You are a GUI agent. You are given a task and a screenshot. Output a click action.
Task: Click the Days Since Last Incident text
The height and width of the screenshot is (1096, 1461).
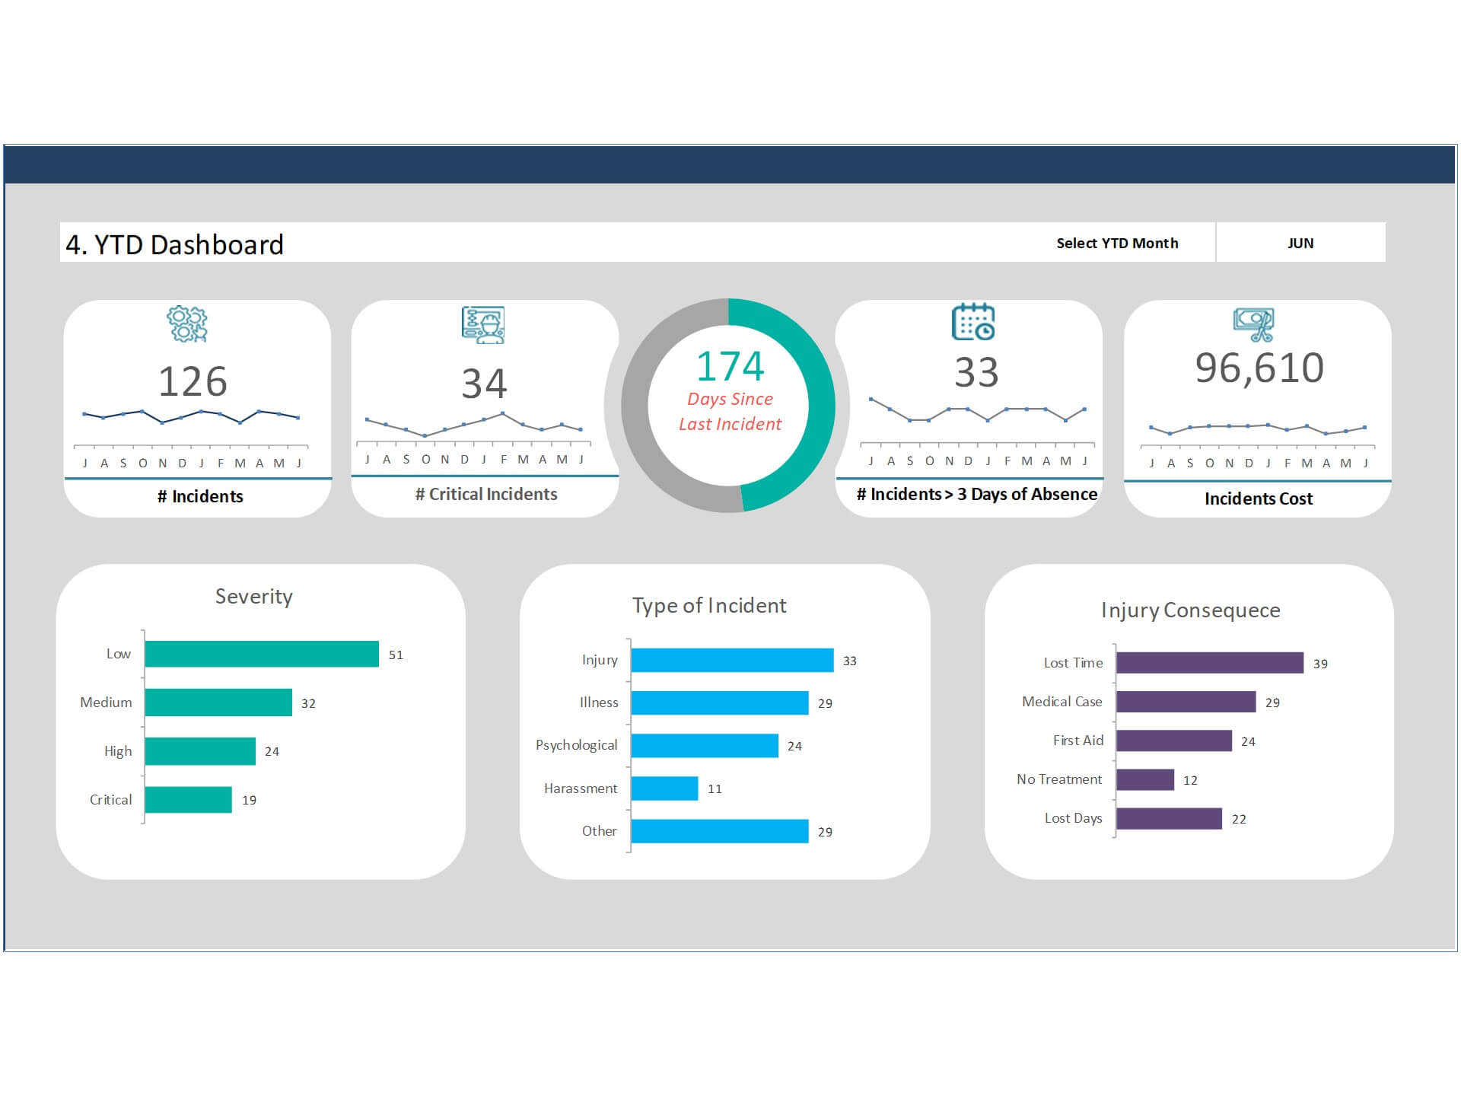pos(730,411)
